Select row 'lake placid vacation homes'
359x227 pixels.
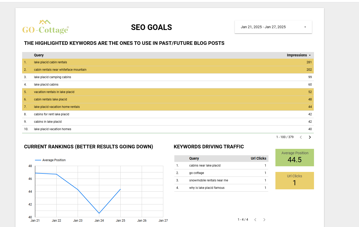point(168,129)
